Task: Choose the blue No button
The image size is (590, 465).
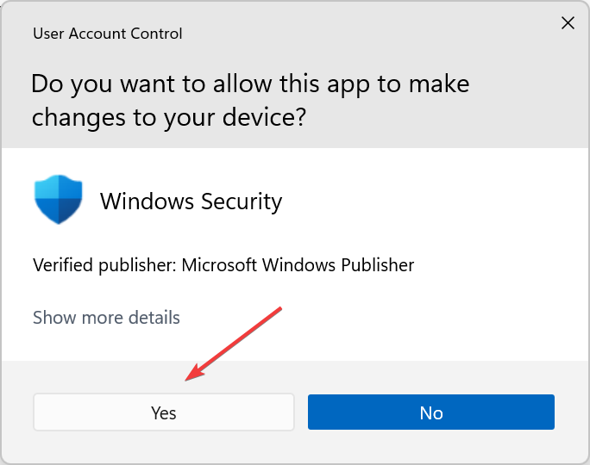Action: (x=430, y=412)
